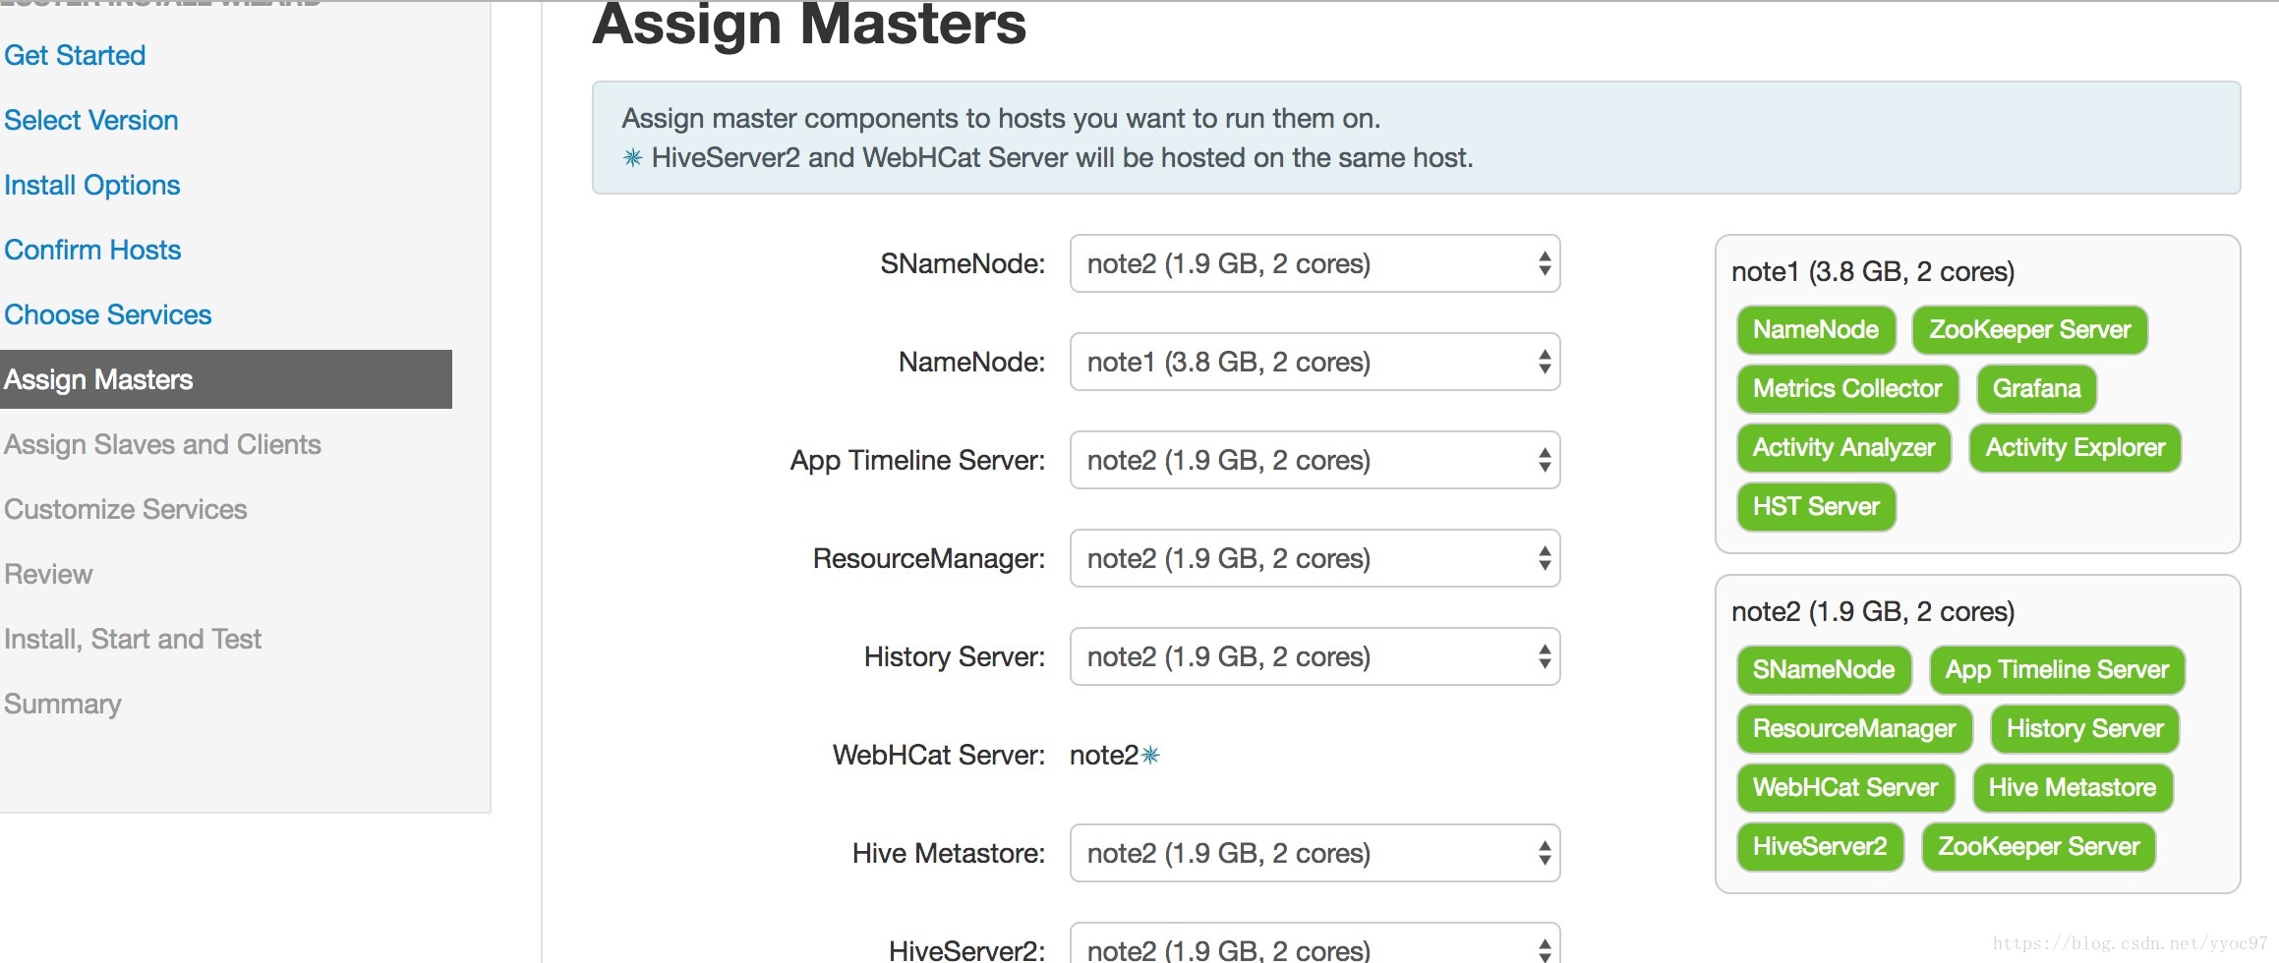Image resolution: width=2279 pixels, height=963 pixels.
Task: Expand the App Timeline Server host selector
Action: [x=1315, y=460]
